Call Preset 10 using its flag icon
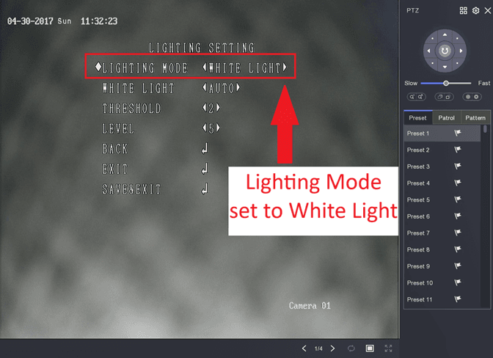Image resolution: width=493 pixels, height=358 pixels. (458, 282)
